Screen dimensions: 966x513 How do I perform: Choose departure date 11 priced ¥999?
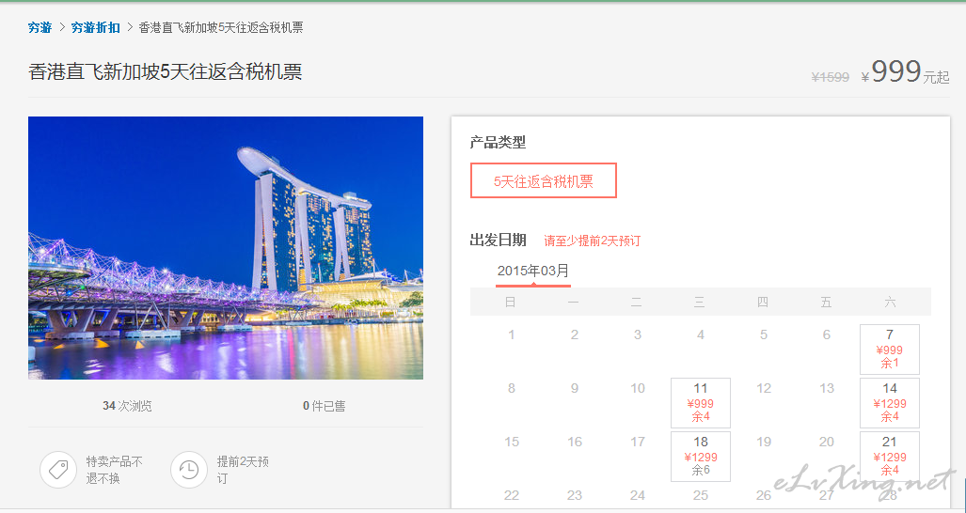point(701,403)
